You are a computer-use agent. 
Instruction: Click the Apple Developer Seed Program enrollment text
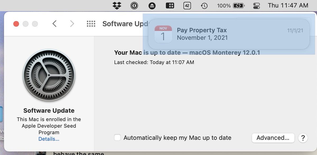click(x=49, y=126)
